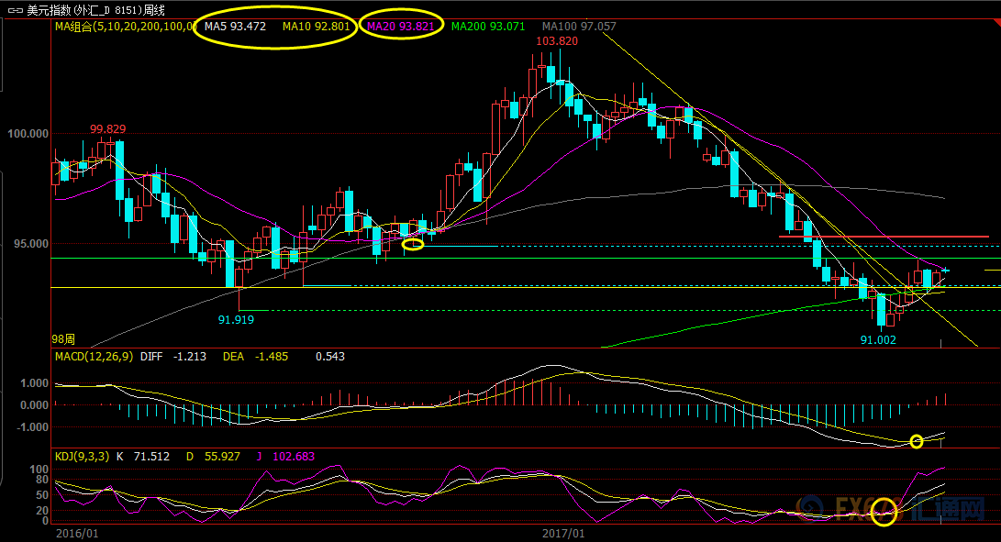Click the 98周 period label
The image size is (1001, 542).
click(64, 339)
